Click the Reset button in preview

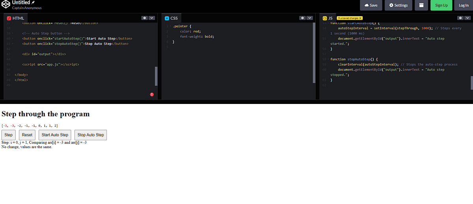click(27, 135)
